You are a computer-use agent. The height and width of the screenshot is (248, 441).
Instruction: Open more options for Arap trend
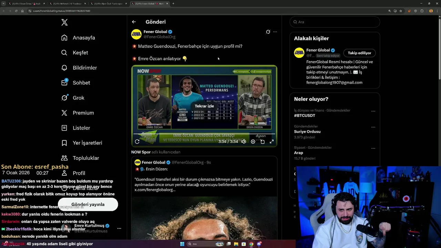tap(373, 148)
